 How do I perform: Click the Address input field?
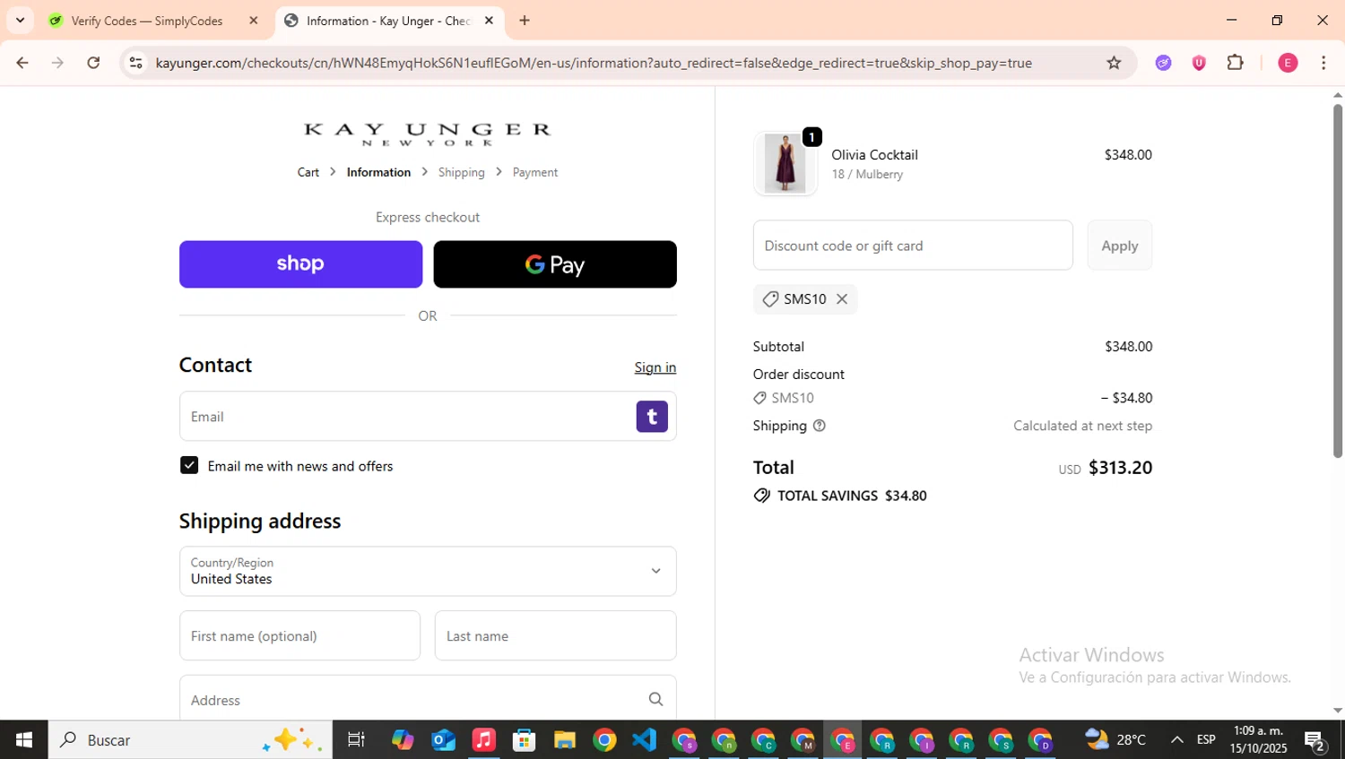pos(428,698)
